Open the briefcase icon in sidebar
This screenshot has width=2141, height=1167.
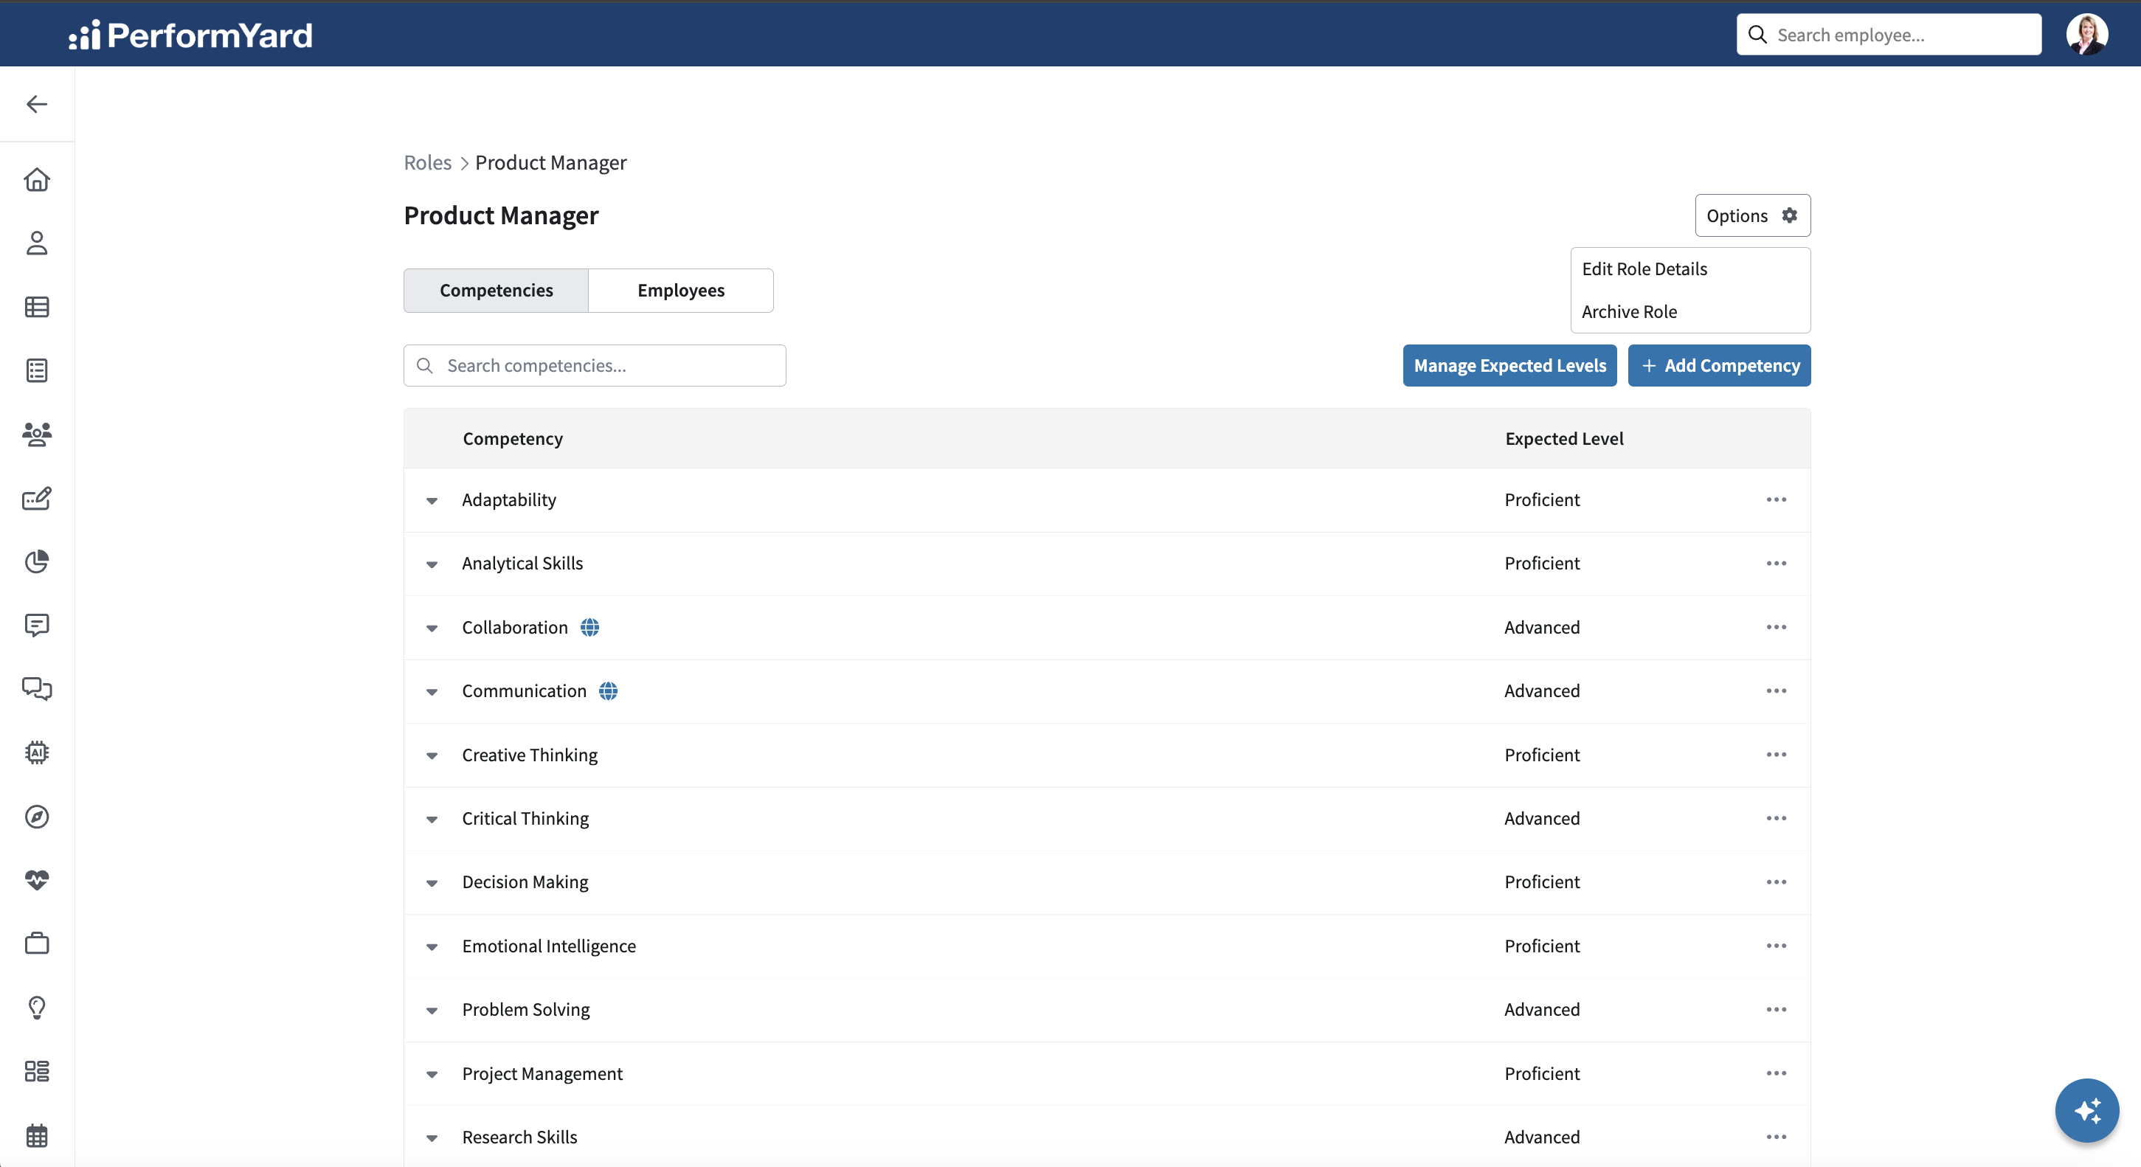pos(37,943)
